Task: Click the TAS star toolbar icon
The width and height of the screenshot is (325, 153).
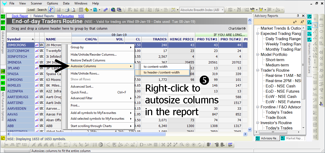Action: pyautogui.click(x=261, y=10)
